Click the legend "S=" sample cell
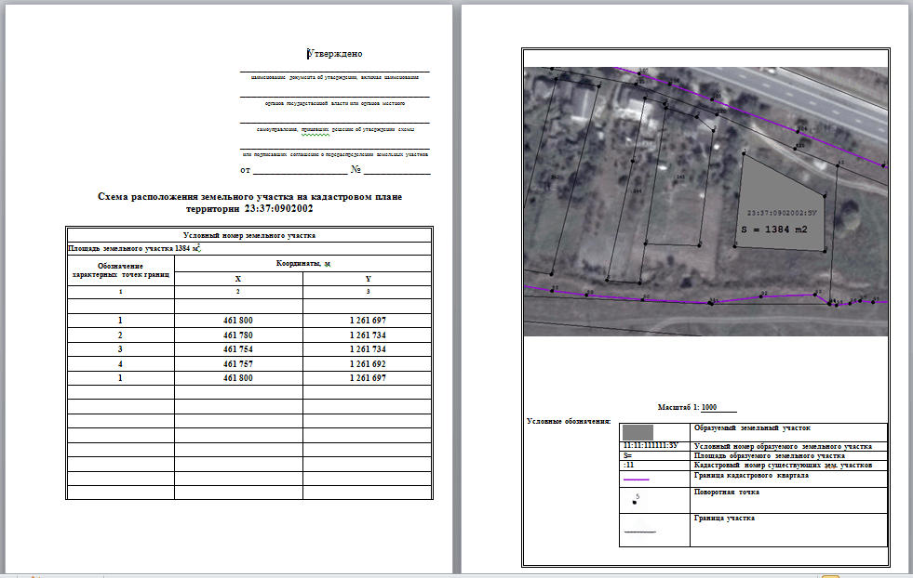This screenshot has width=913, height=578. click(x=654, y=456)
